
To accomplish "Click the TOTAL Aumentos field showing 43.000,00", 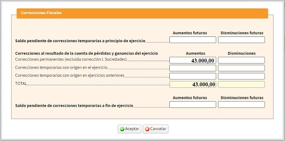I will [x=193, y=84].
